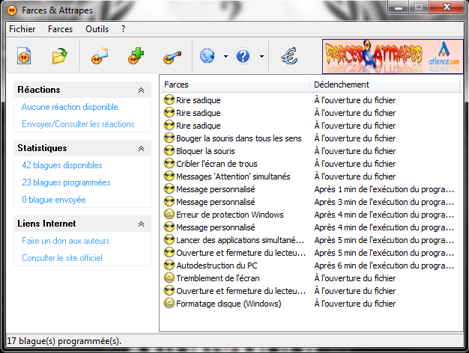The image size is (469, 353).
Task: Click Faire un don aux auteurs link
Action: click(x=66, y=241)
